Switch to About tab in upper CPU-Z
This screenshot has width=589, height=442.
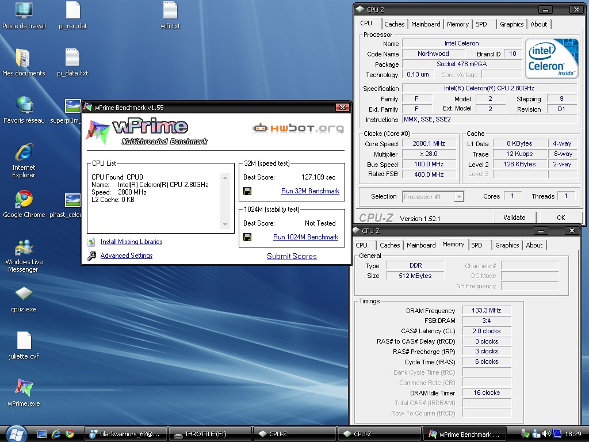point(538,24)
